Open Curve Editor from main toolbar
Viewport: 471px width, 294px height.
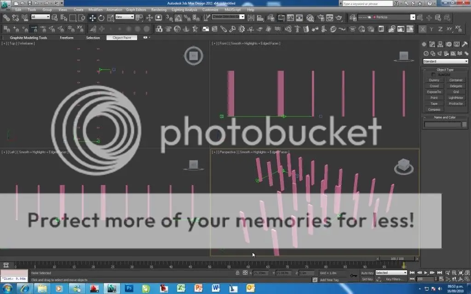point(291,18)
